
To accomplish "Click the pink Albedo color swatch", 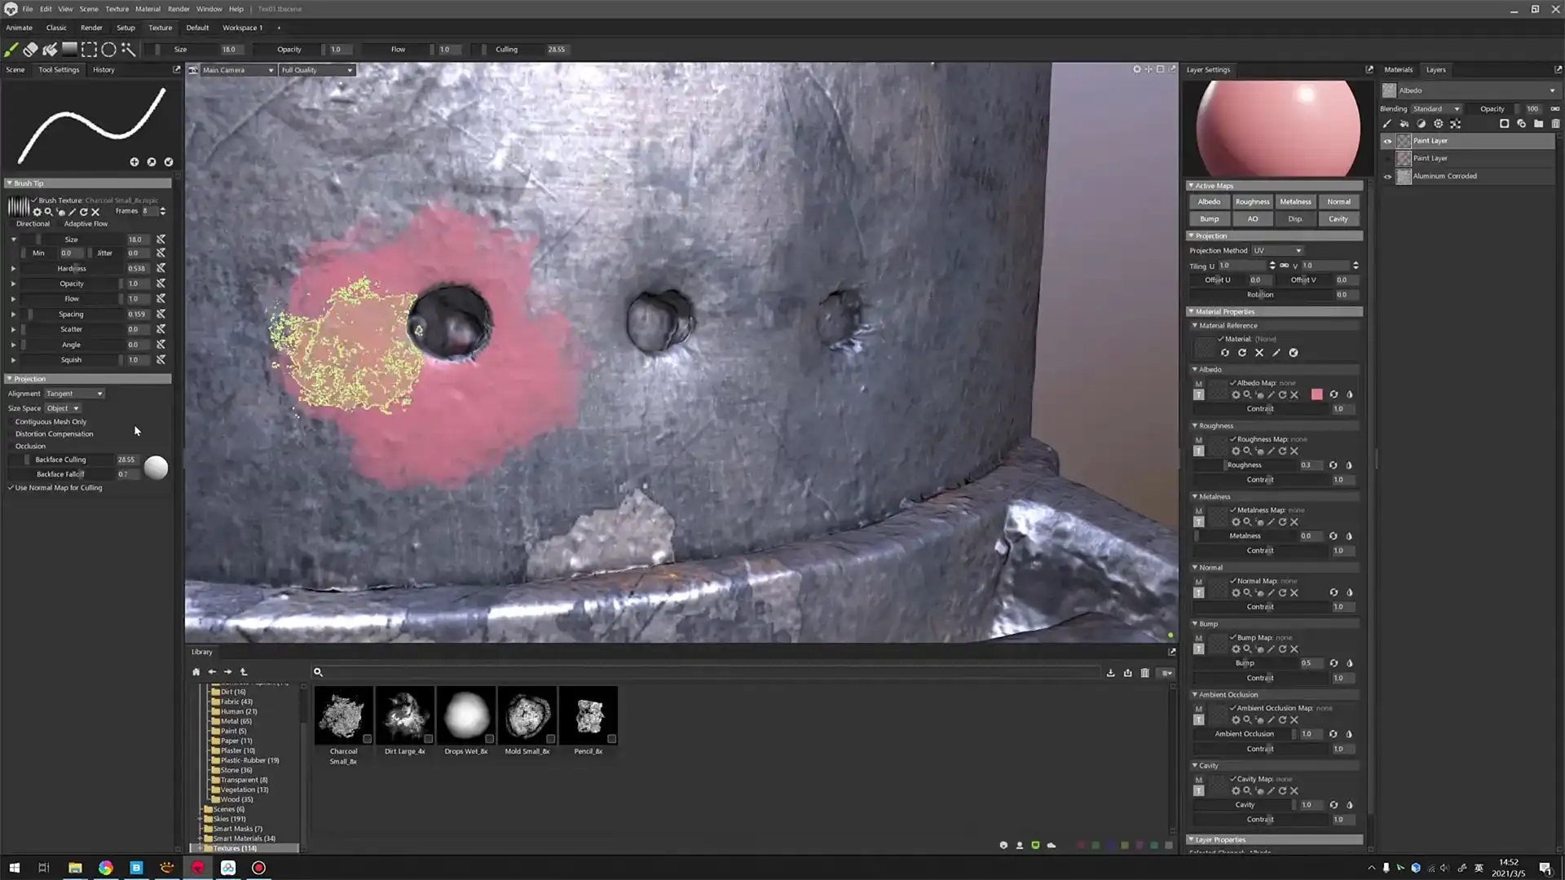I will pos(1318,394).
